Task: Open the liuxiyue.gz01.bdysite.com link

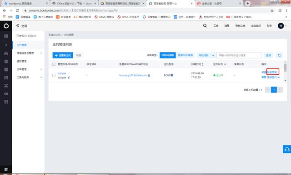Action: tap(133, 75)
